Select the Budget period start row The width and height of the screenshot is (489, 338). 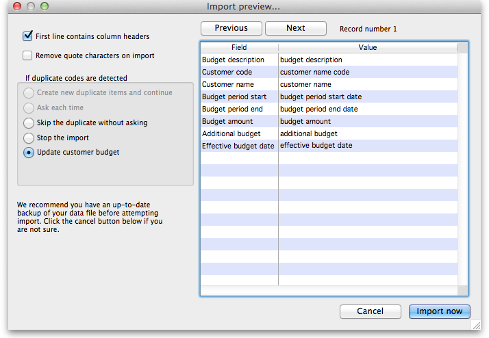(x=234, y=97)
